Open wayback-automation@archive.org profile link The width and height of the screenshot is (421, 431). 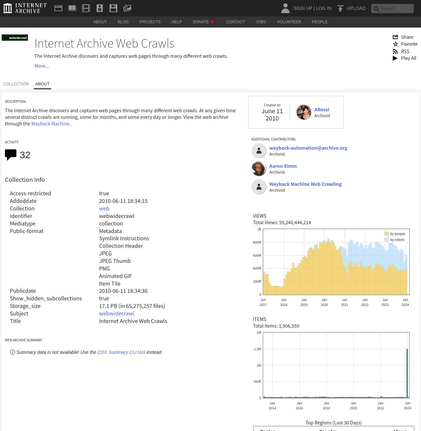click(308, 148)
